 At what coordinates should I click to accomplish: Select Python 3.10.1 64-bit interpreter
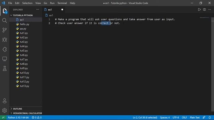pos(18,118)
